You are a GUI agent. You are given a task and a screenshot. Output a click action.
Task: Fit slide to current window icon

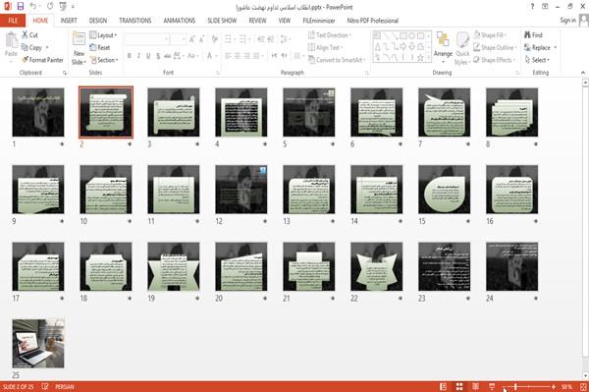pyautogui.click(x=583, y=386)
